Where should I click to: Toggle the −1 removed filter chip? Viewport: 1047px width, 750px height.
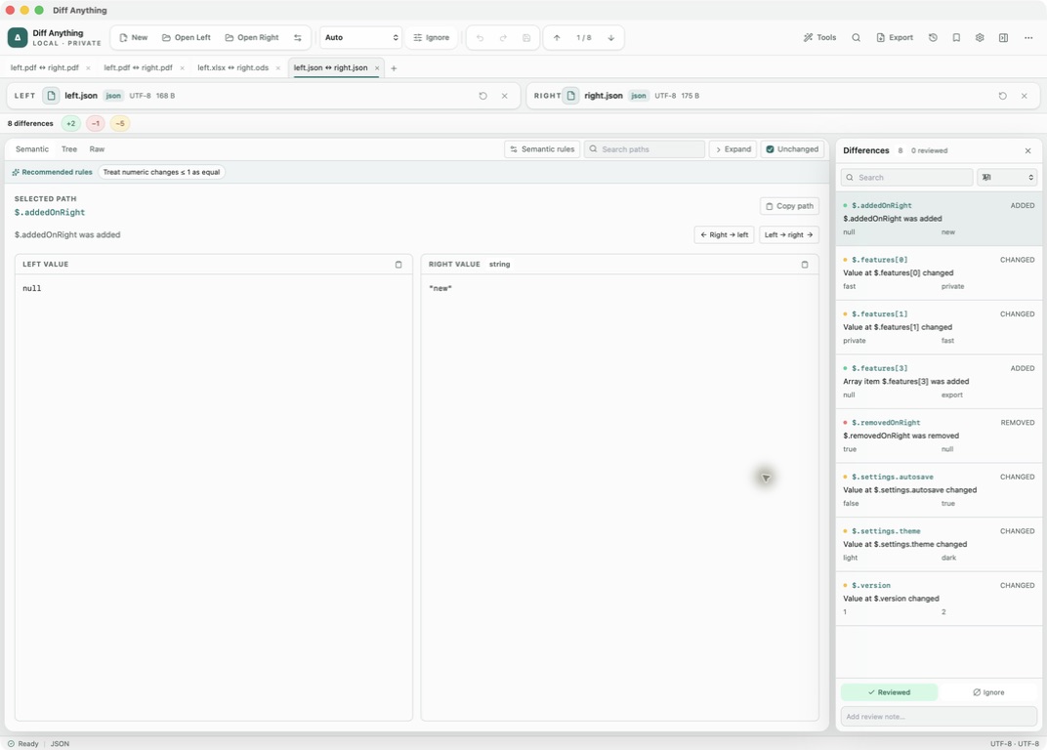coord(96,124)
